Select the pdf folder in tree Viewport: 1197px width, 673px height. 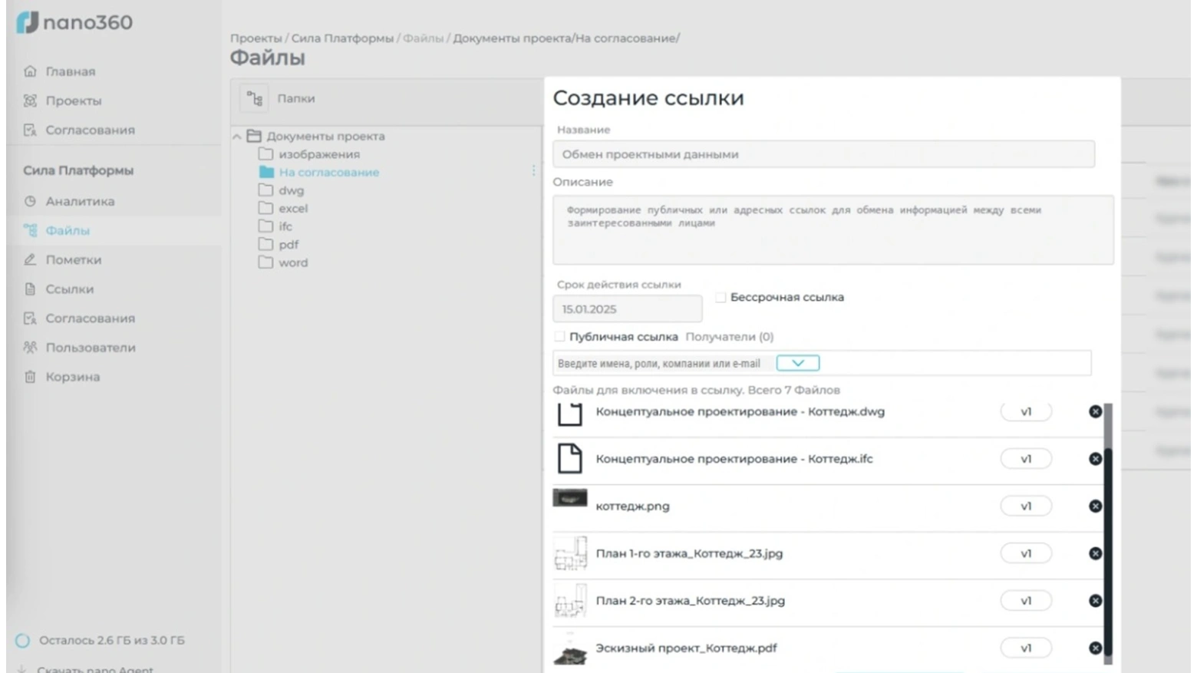point(289,245)
